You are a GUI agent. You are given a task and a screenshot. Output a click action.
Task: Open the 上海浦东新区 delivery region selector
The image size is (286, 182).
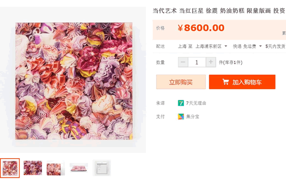pos(209,46)
